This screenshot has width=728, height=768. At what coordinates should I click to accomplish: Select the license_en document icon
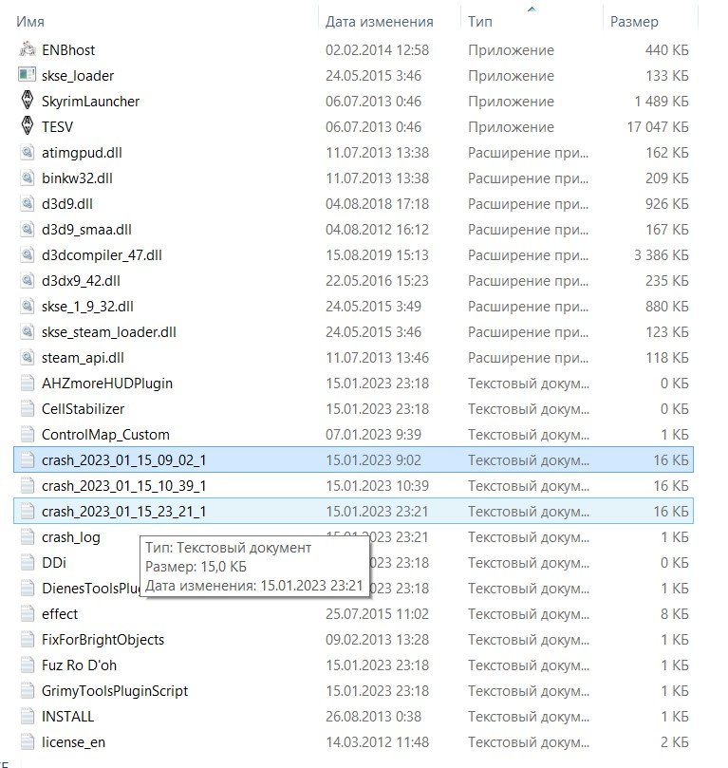click(27, 741)
